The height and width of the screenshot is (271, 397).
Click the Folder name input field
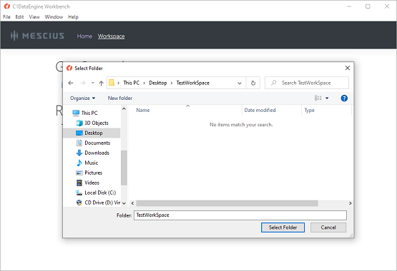pyautogui.click(x=240, y=215)
